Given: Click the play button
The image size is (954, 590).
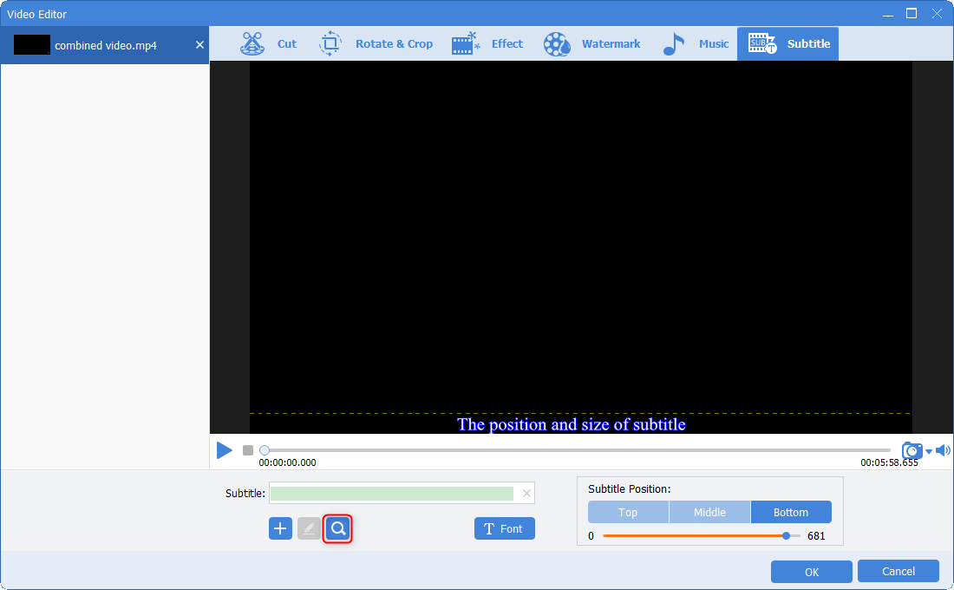Looking at the screenshot, I should 225,450.
